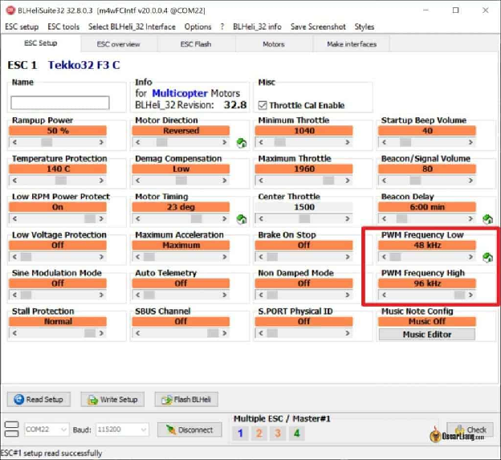501x460 pixels.
Task: Switch to the ESC overview tab
Action: 119,44
